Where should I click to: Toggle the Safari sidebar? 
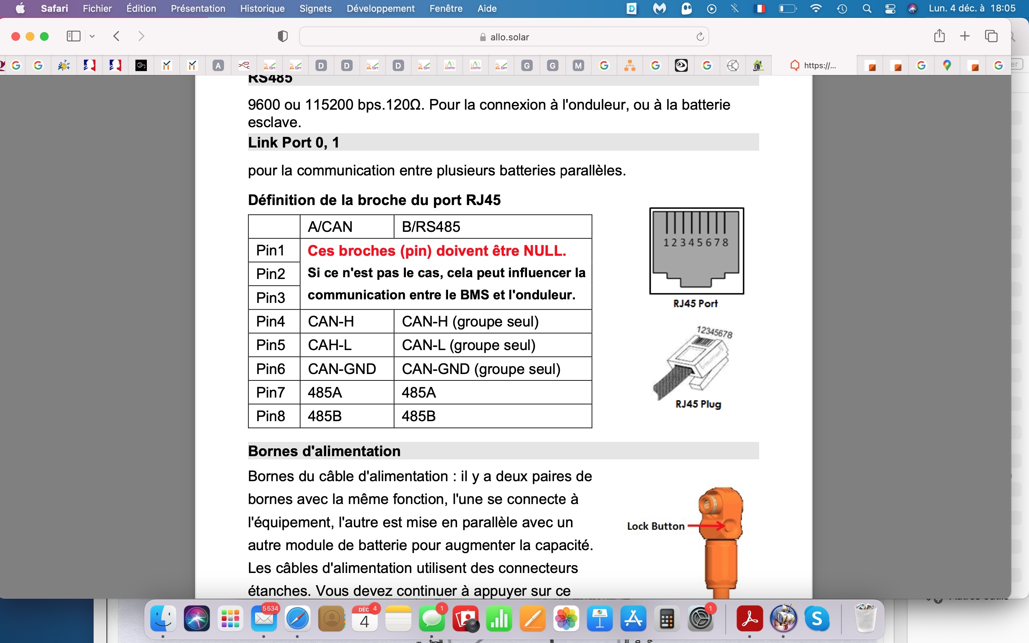[74, 36]
